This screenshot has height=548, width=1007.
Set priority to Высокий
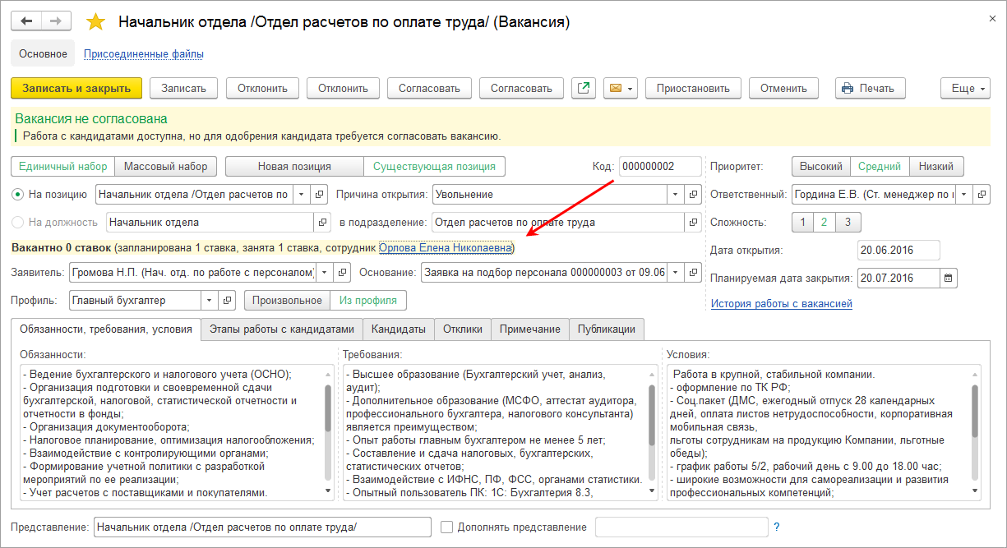click(x=821, y=167)
